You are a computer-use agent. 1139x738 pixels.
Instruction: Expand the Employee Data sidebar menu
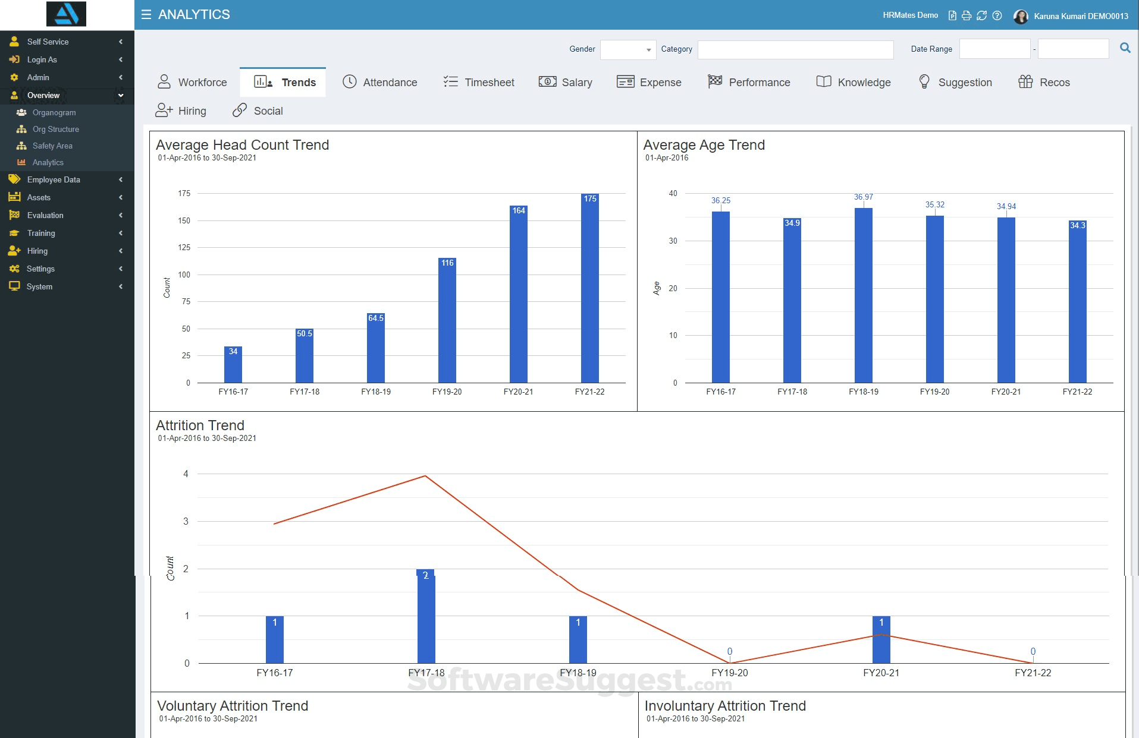click(x=54, y=179)
